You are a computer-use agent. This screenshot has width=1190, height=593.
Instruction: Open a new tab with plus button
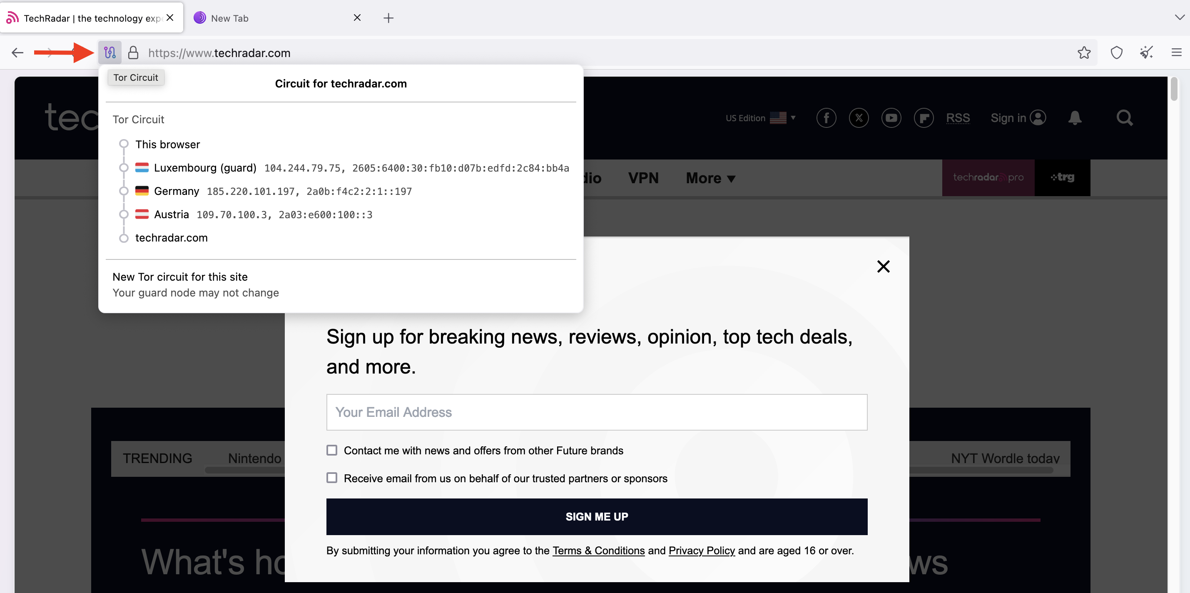click(388, 18)
